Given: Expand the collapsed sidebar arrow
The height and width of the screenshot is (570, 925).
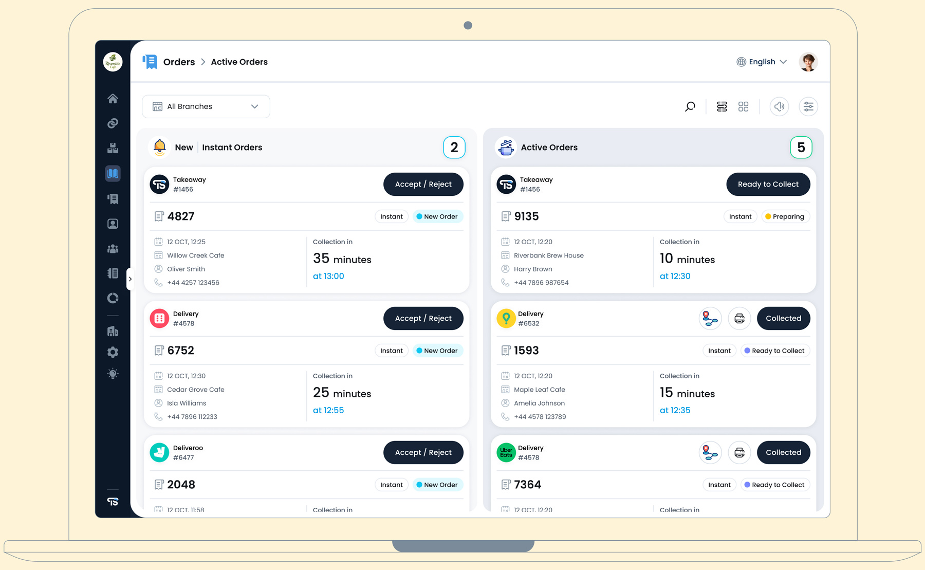Looking at the screenshot, I should coord(130,279).
